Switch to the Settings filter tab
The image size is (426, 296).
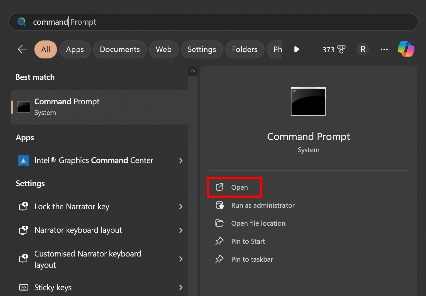(x=202, y=49)
